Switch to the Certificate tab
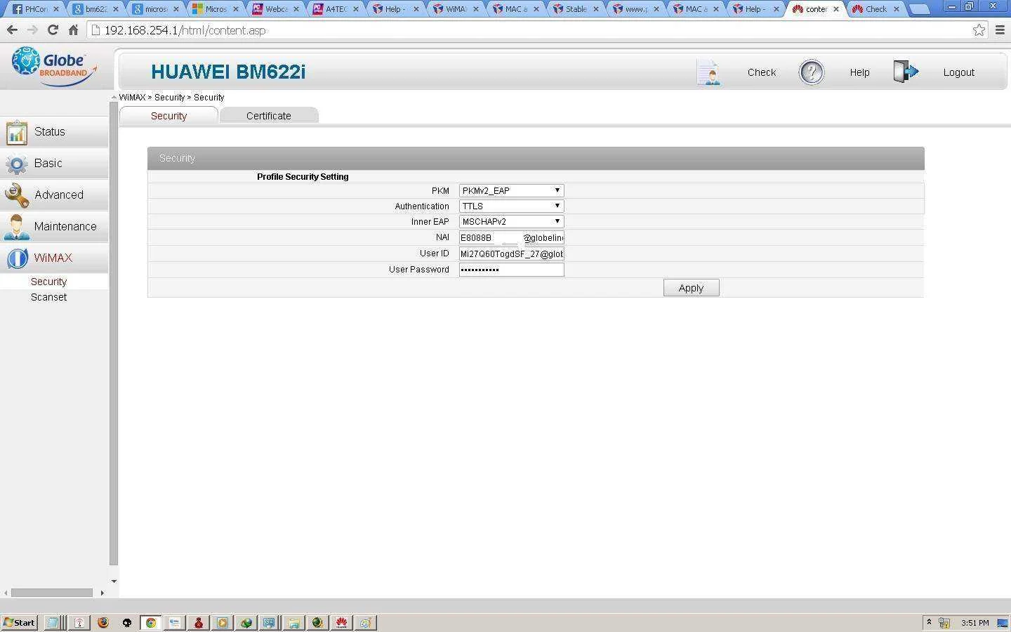Image resolution: width=1011 pixels, height=632 pixels. click(269, 116)
